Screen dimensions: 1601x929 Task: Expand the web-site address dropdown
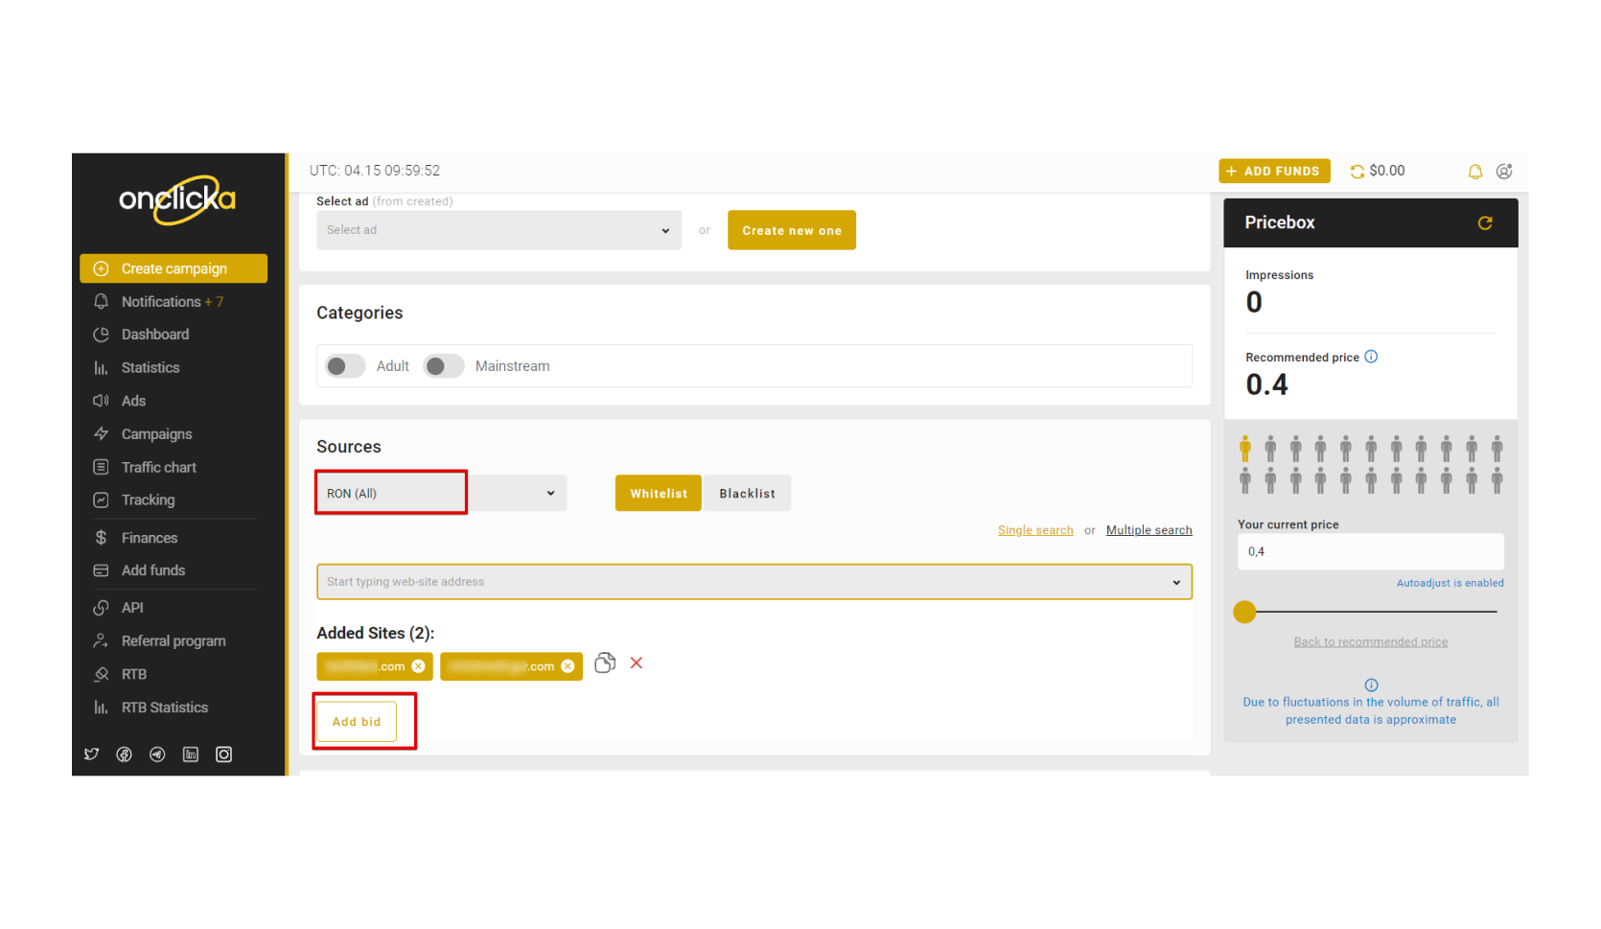point(1176,582)
